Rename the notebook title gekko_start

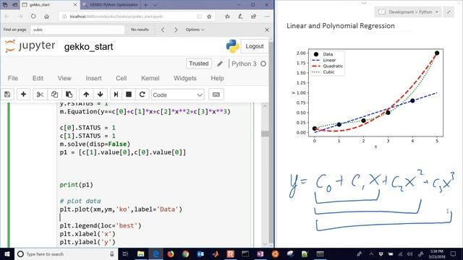tap(88, 47)
